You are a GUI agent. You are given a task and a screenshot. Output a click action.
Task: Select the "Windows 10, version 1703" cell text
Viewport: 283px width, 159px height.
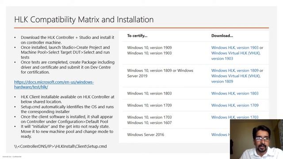point(149,117)
